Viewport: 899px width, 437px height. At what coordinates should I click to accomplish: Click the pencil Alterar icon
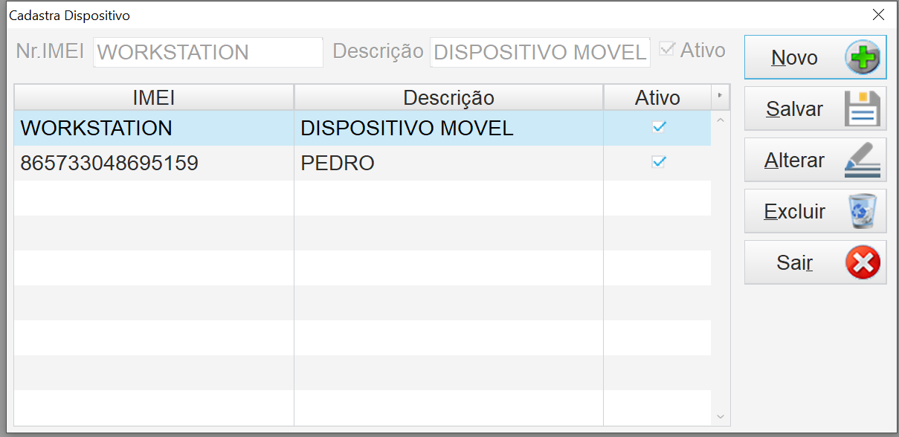[862, 161]
